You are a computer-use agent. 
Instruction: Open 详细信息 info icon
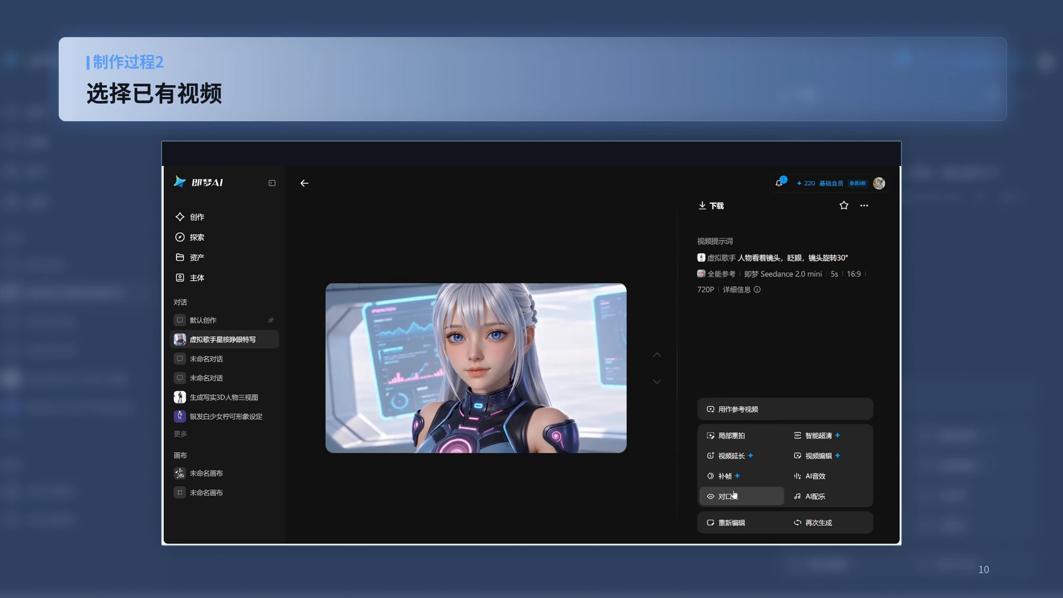coord(757,290)
